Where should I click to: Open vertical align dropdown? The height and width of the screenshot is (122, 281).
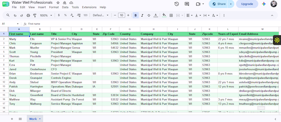tap(198, 16)
